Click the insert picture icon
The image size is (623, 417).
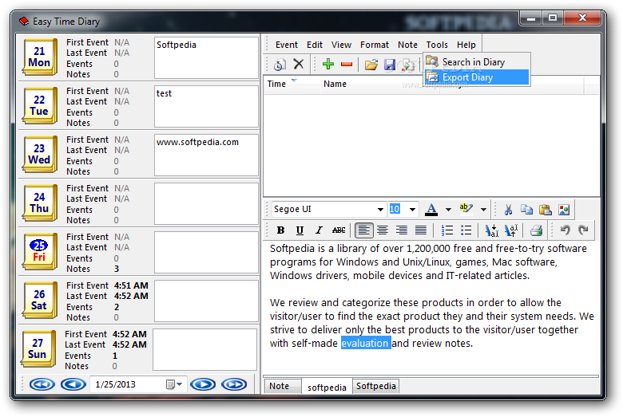point(564,209)
